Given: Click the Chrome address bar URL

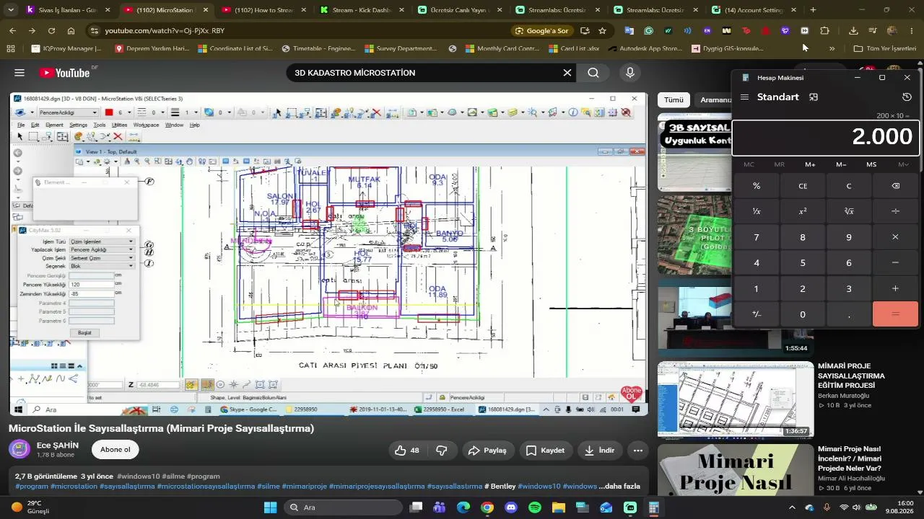Looking at the screenshot, I should pos(165,31).
